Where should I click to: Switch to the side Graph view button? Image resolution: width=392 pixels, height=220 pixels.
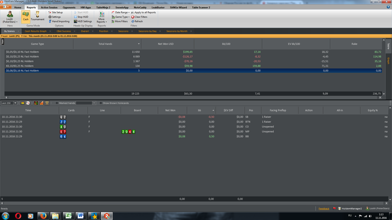(x=388, y=60)
